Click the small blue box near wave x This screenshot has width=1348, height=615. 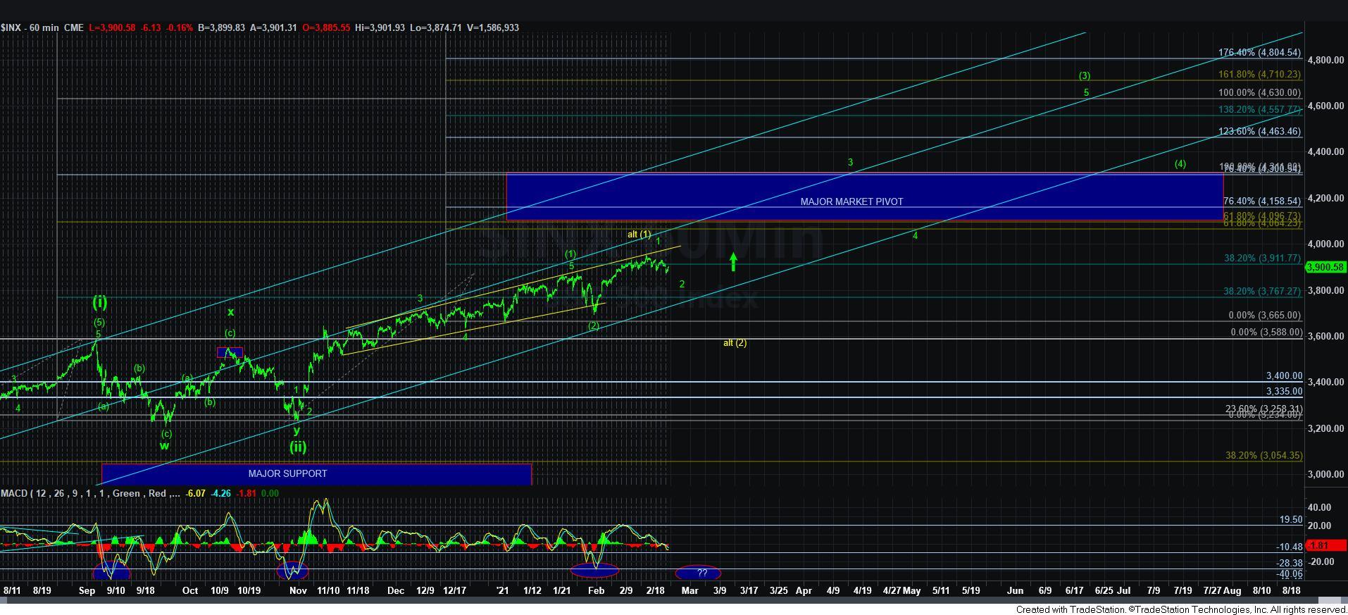pyautogui.click(x=230, y=352)
